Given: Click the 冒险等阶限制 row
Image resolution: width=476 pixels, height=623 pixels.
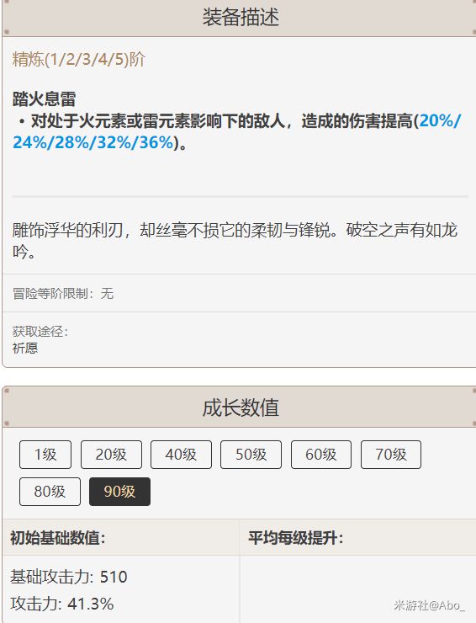Looking at the screenshot, I should 239,294.
